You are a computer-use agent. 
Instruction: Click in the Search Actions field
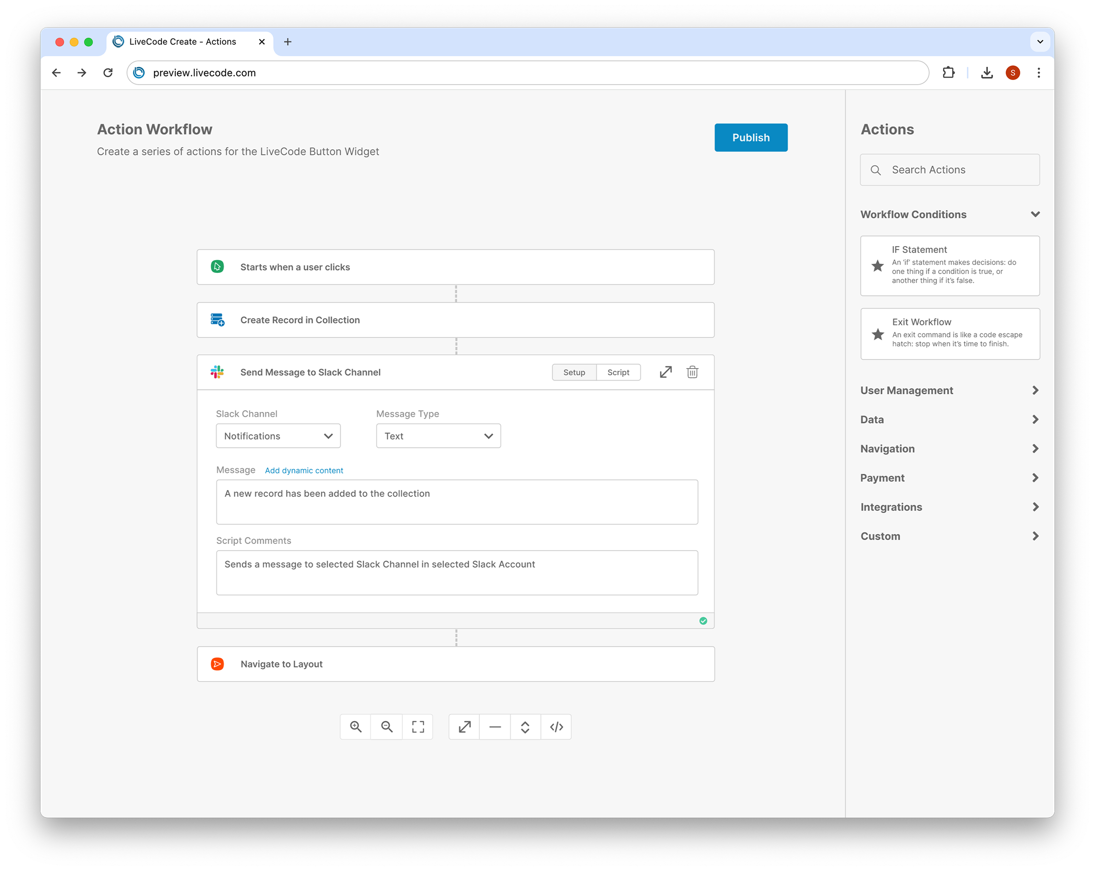[955, 170]
